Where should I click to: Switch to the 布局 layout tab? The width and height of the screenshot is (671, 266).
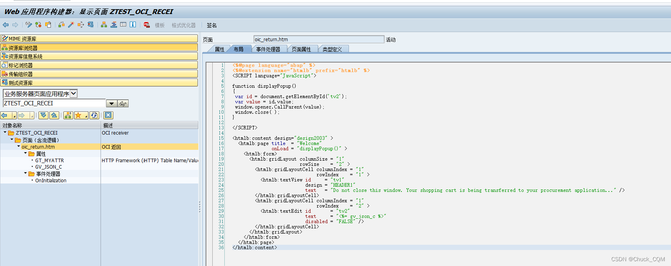click(239, 49)
